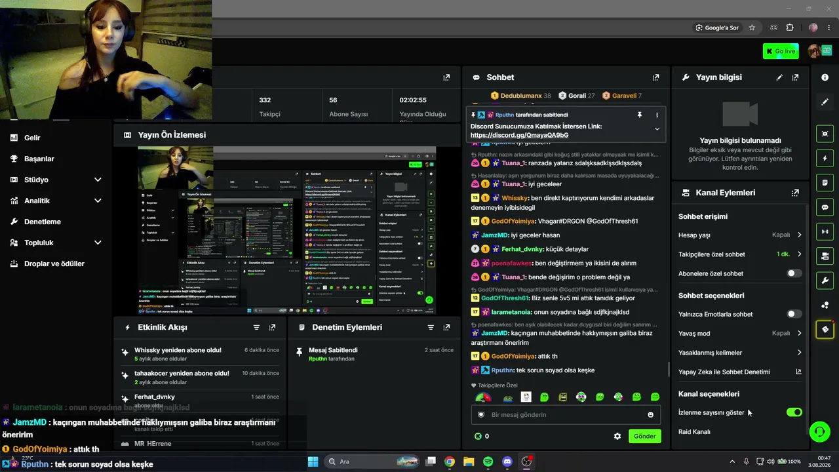
Task: Expand the Topluluk sidebar section
Action: coord(98,243)
